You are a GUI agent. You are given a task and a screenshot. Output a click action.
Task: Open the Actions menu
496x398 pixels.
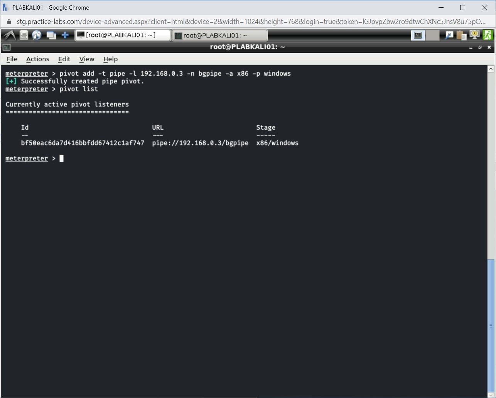click(37, 59)
